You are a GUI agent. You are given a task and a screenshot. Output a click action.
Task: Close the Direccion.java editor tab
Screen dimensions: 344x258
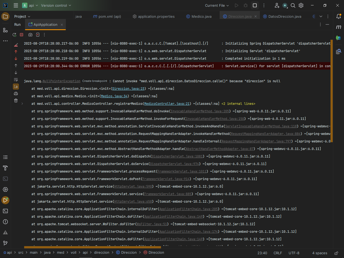[256, 16]
